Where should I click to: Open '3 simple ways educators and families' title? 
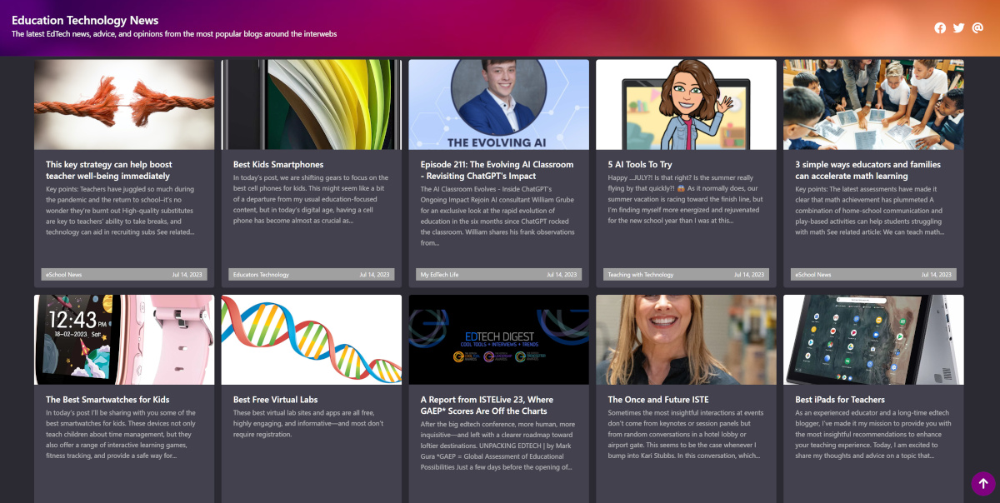[868, 170]
